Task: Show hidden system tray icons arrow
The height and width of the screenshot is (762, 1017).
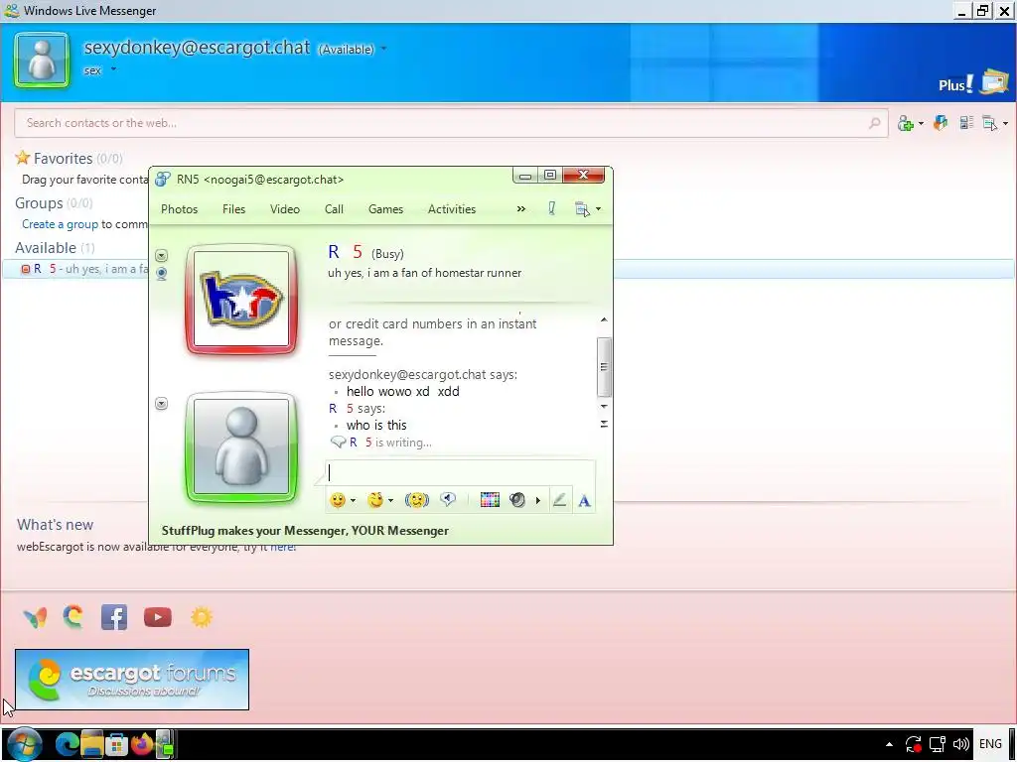Action: click(889, 744)
